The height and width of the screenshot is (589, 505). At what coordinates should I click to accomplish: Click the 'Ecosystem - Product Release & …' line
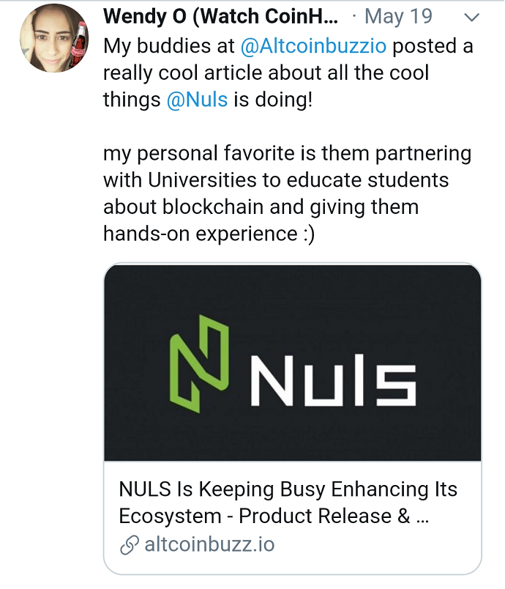click(274, 516)
